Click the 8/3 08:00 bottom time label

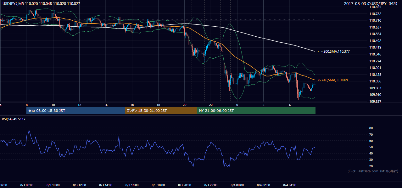coord(26,185)
